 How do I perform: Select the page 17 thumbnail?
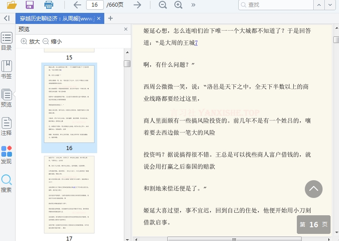pyautogui.click(x=69, y=194)
